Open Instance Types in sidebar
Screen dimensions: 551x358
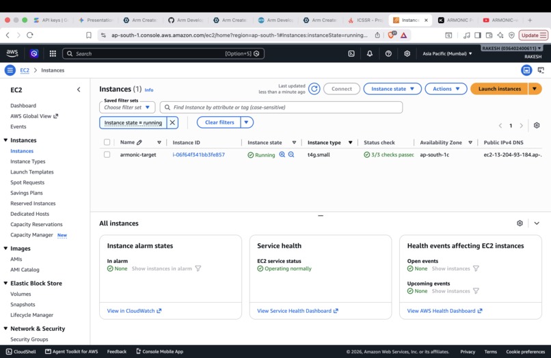28,161
